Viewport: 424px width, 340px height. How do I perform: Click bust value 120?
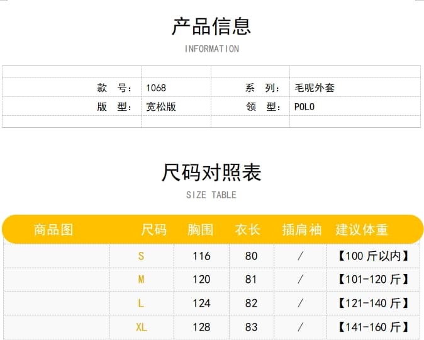coord(201,280)
